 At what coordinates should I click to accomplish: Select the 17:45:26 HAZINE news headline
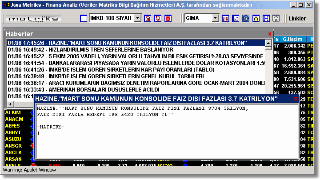click(x=136, y=43)
